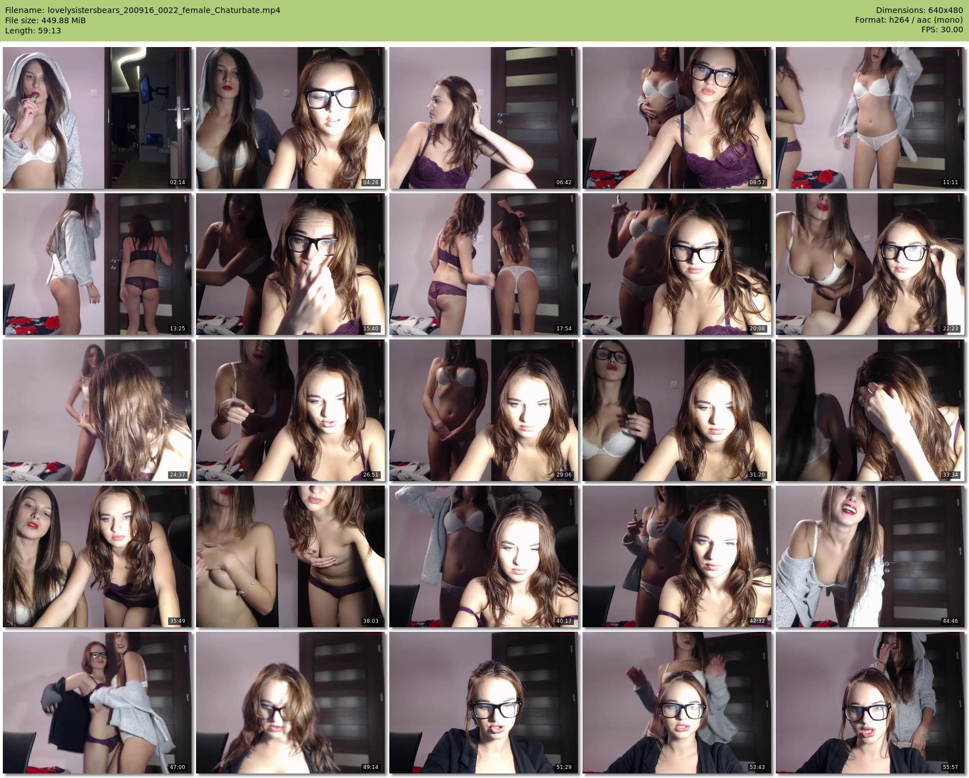
Task: Click the Filename line in the header
Action: coord(143,10)
